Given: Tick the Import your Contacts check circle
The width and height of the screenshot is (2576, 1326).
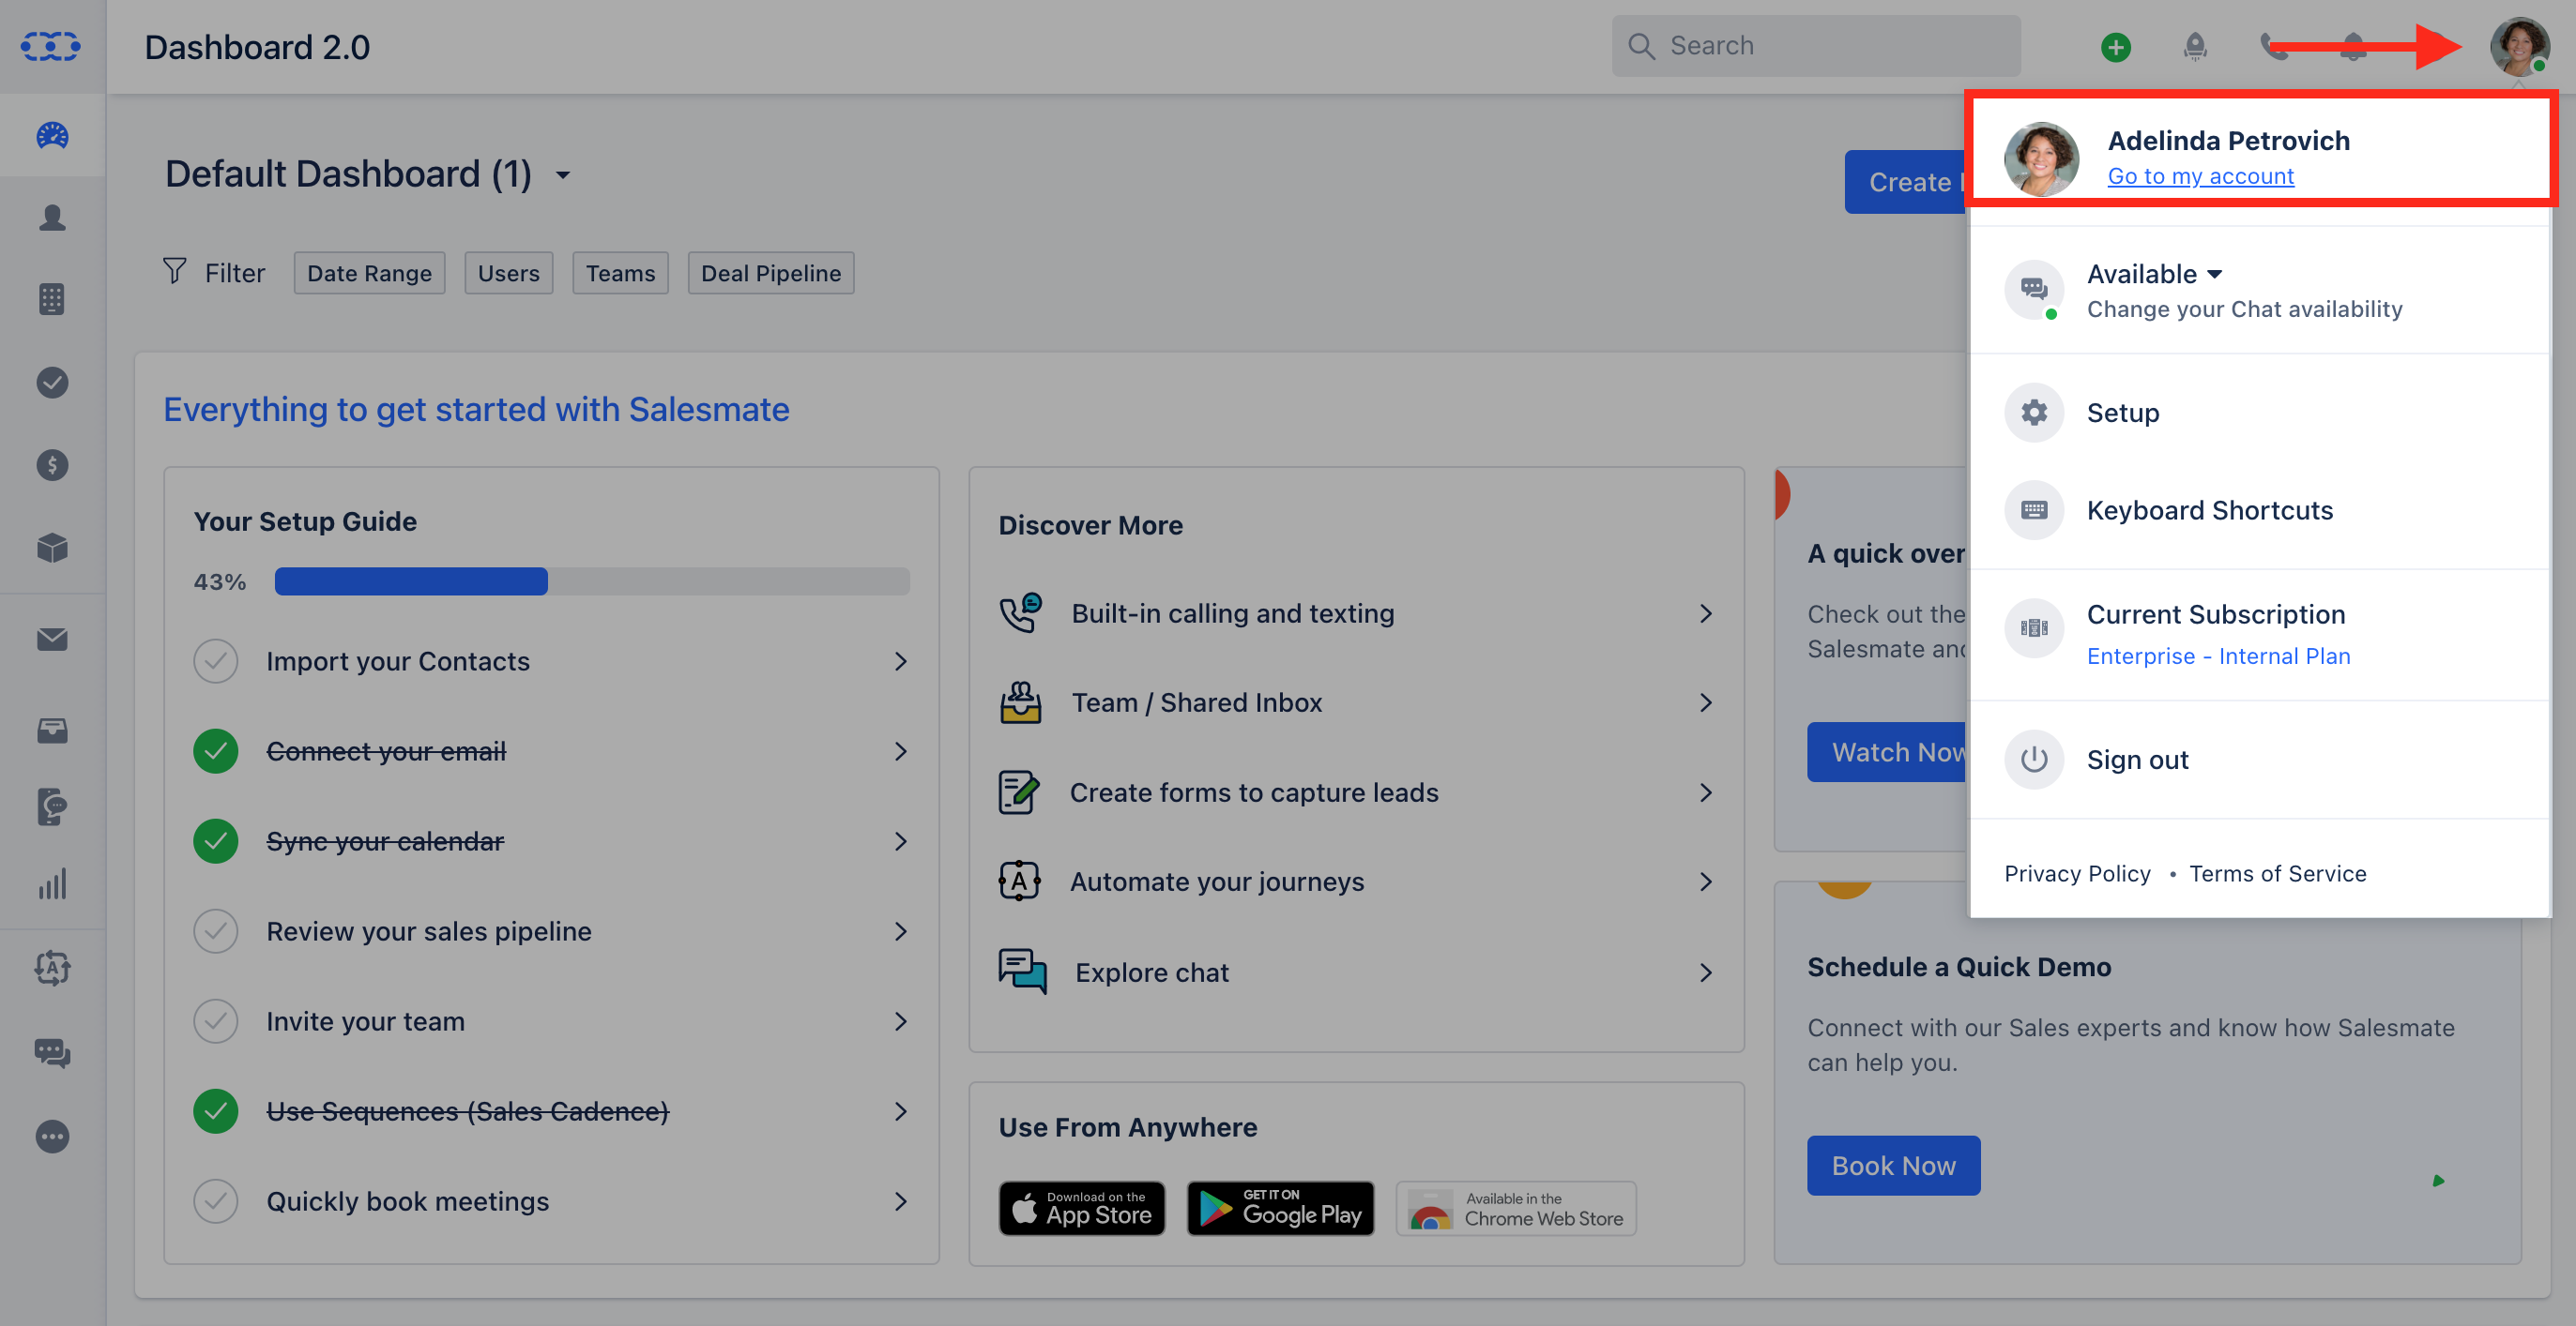Looking at the screenshot, I should coord(215,660).
